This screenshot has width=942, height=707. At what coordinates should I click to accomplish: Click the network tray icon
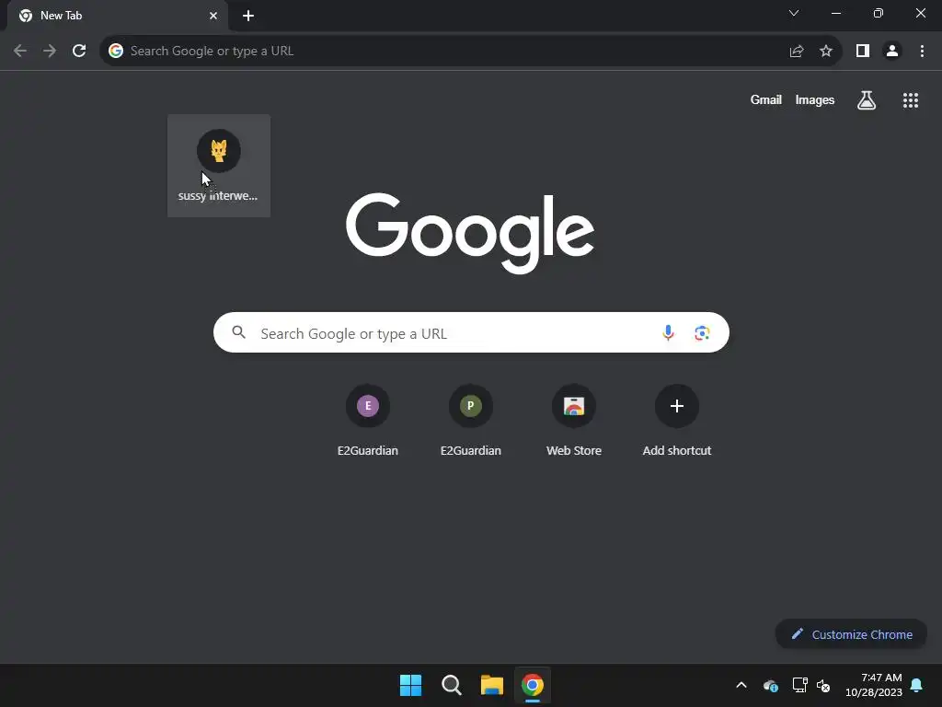799,685
